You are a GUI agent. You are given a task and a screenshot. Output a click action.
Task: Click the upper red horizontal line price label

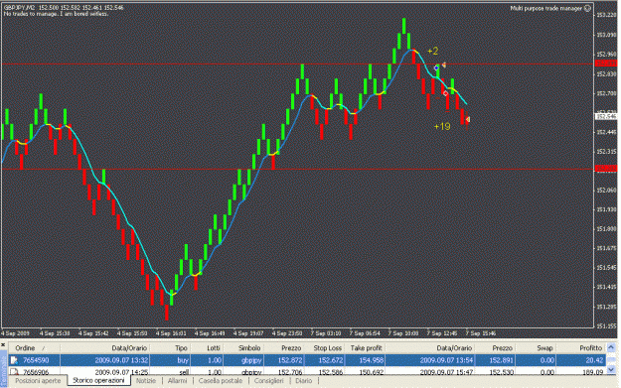606,64
